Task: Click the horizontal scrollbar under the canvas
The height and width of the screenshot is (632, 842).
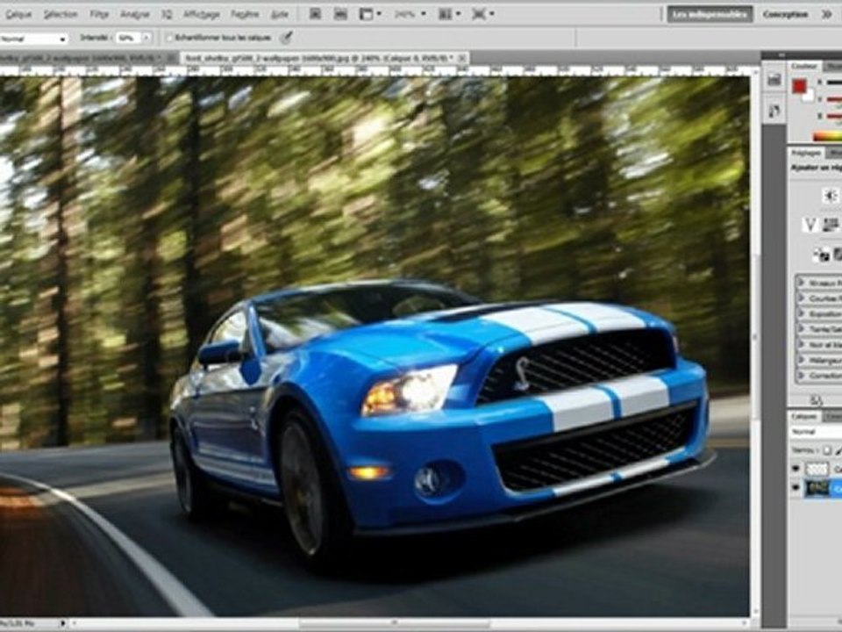Action: click(394, 624)
